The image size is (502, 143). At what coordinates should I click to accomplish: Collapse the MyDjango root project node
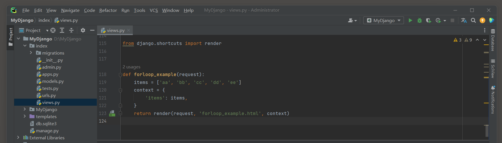pos(18,39)
